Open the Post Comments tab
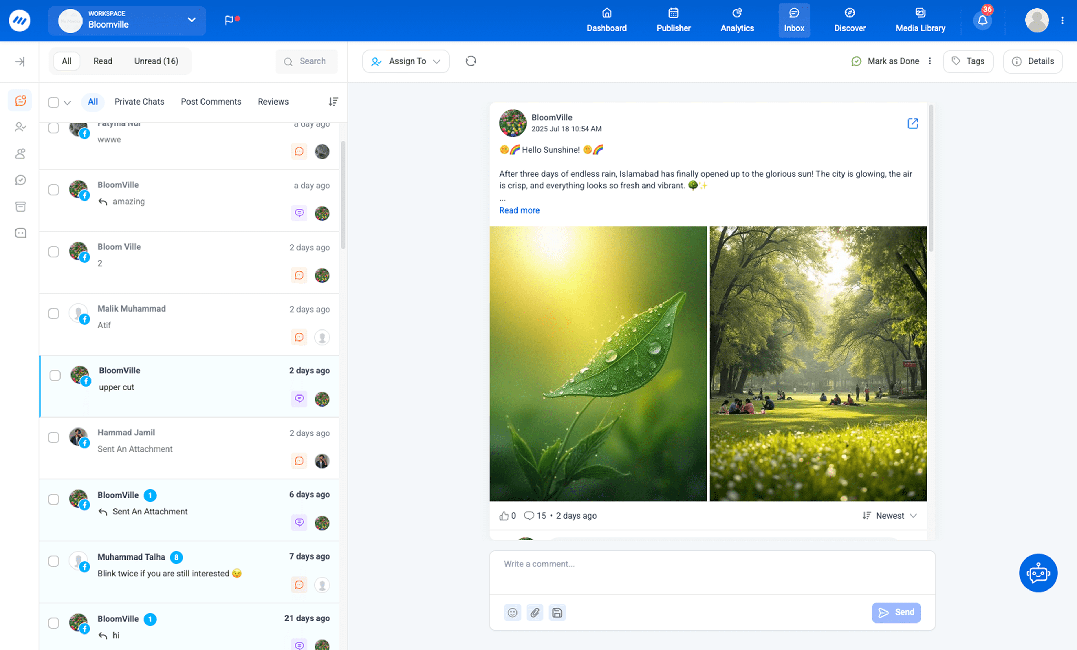This screenshot has width=1077, height=650. [x=211, y=101]
